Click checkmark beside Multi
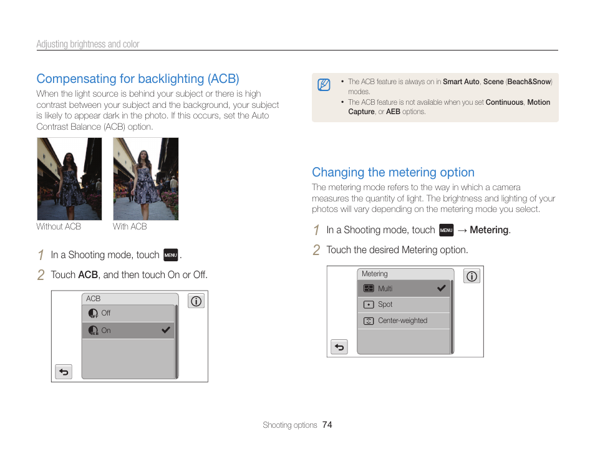 pos(442,288)
